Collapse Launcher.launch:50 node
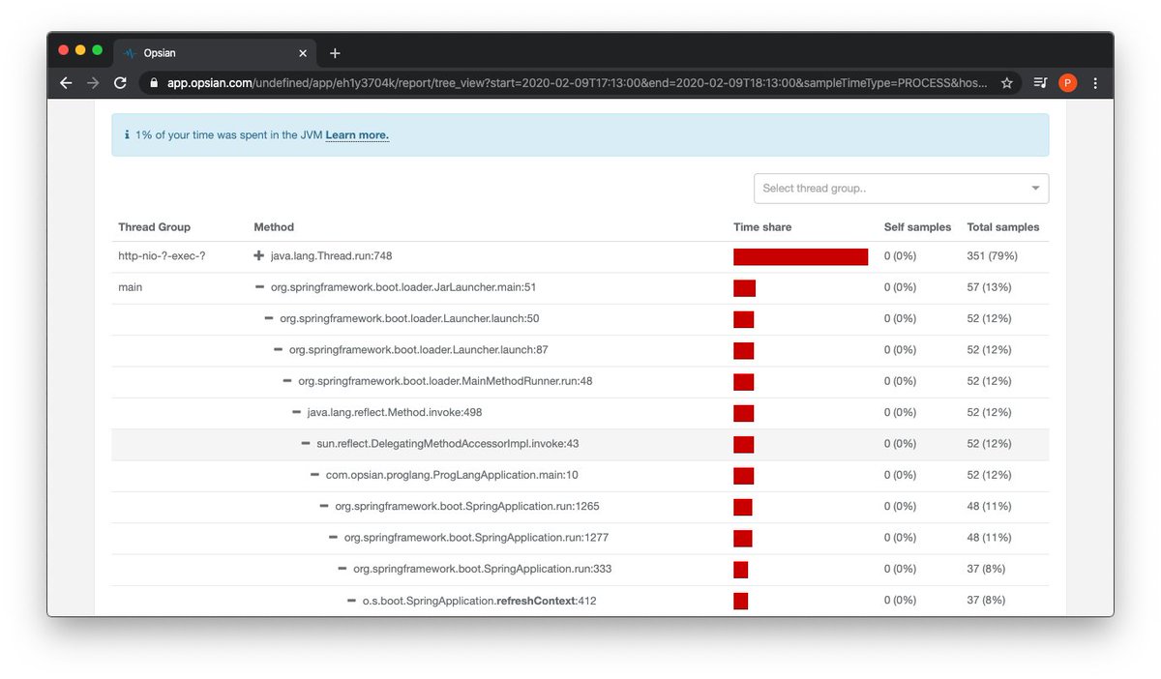Viewport: 1161px width, 679px height. [269, 318]
